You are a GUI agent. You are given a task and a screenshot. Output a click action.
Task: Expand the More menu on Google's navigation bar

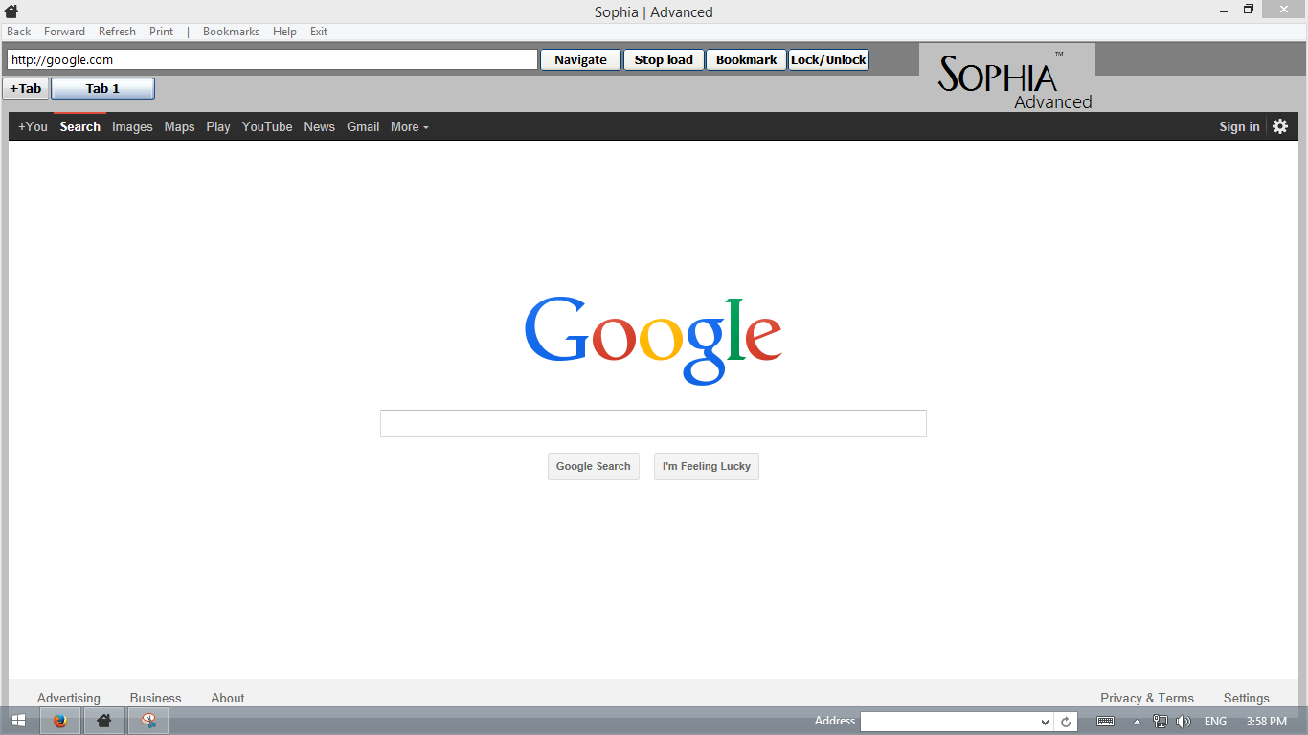point(409,125)
